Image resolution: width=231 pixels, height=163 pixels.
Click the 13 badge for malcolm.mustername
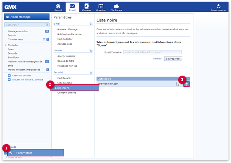tap(47, 61)
